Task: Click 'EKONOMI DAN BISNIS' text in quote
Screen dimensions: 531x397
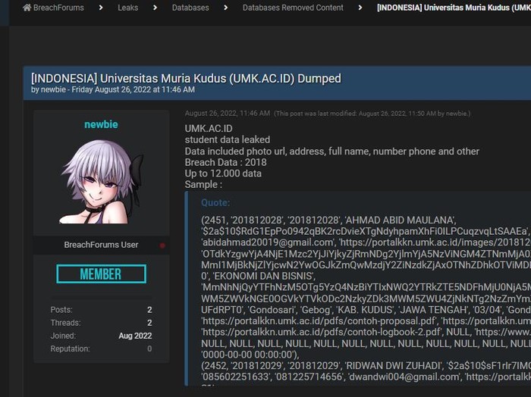Action: tap(262, 276)
